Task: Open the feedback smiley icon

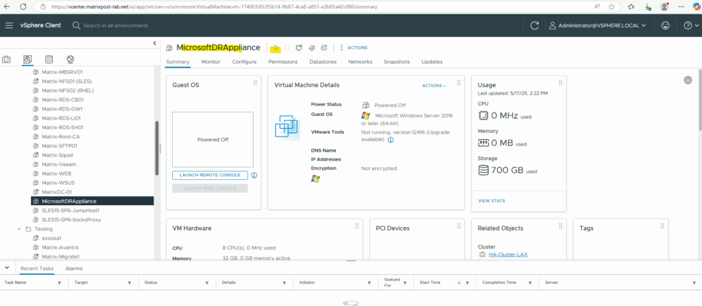Action: [665, 25]
